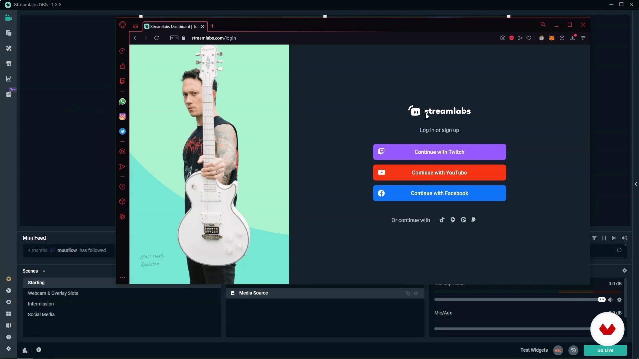This screenshot has height=359, width=639.
Task: Open the analytics chart icon in sidebar
Action: pyautogui.click(x=9, y=79)
